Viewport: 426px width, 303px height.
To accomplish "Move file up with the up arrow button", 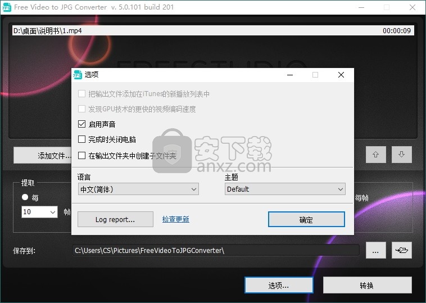I will click(x=375, y=155).
